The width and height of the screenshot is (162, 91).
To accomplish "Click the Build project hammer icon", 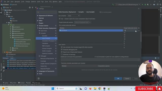I will coord(113,5).
